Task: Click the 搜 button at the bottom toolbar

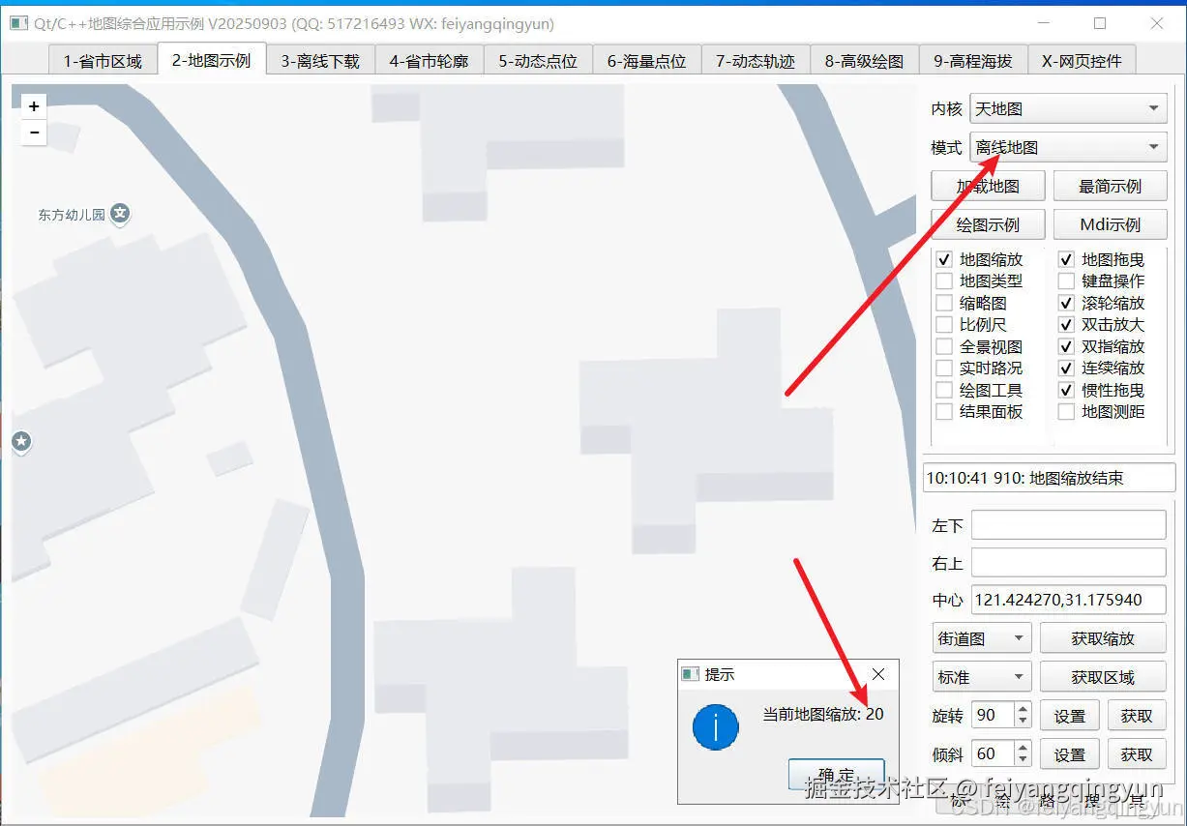Action: [x=1092, y=800]
